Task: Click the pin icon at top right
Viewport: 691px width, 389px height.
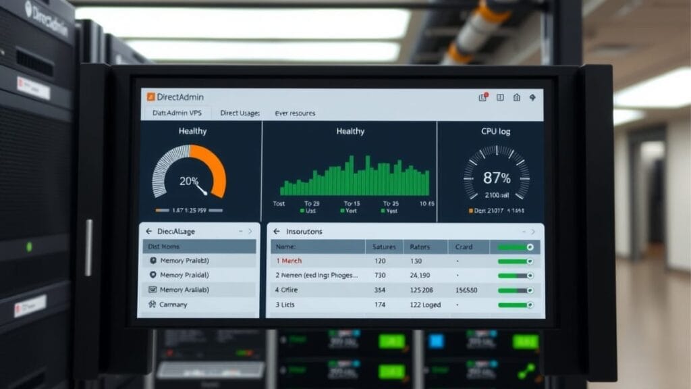Action: (x=532, y=97)
